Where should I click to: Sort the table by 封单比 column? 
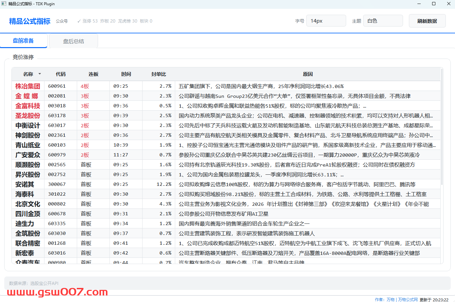click(x=159, y=74)
